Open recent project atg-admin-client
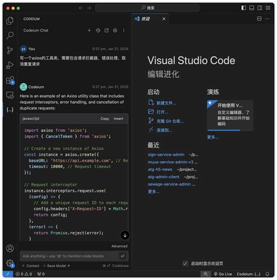Image resolution: width=277 pixels, height=280 pixels. 164,177
